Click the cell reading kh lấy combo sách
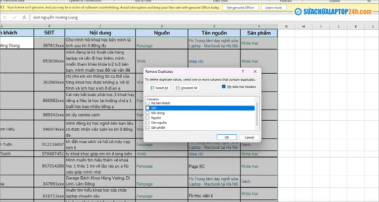Image resolution: width=379 pixels, height=202 pixels. (101, 115)
